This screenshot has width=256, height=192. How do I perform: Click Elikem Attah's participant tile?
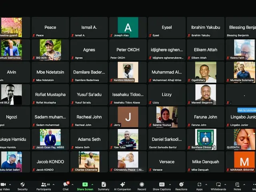tap(206, 50)
